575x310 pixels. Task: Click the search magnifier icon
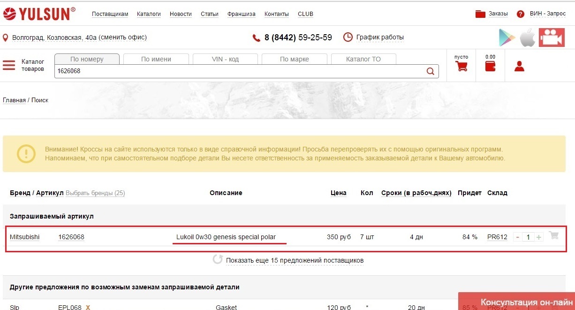pyautogui.click(x=430, y=71)
